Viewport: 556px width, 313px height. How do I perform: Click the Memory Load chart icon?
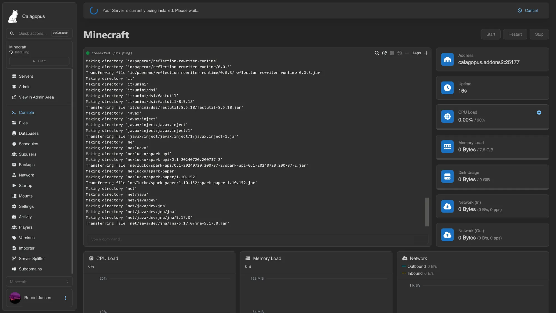[248, 258]
